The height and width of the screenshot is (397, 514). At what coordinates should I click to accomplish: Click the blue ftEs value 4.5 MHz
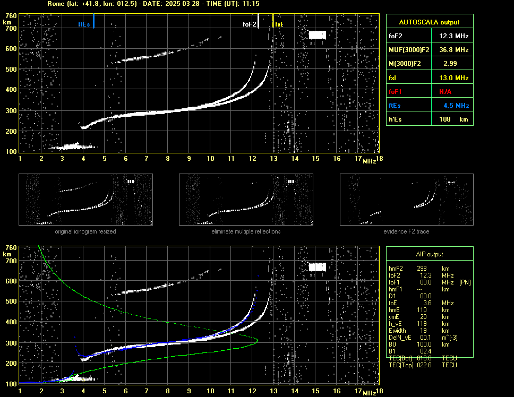[456, 106]
